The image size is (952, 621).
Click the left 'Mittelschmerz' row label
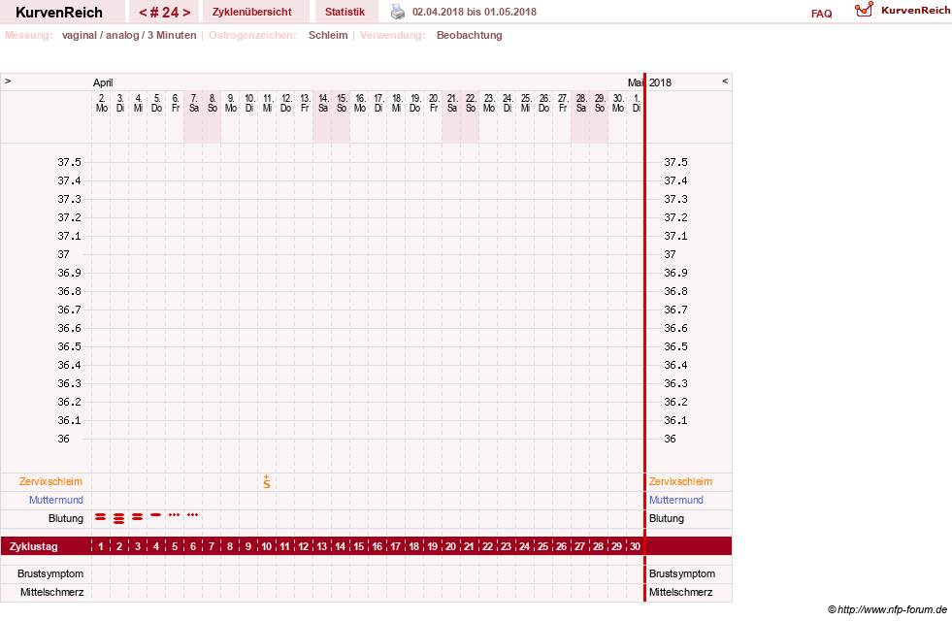(51, 592)
